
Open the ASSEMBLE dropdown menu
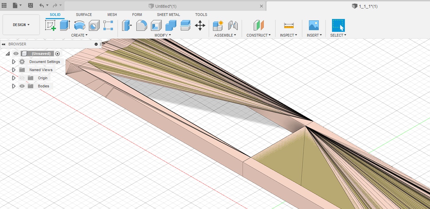tap(225, 35)
